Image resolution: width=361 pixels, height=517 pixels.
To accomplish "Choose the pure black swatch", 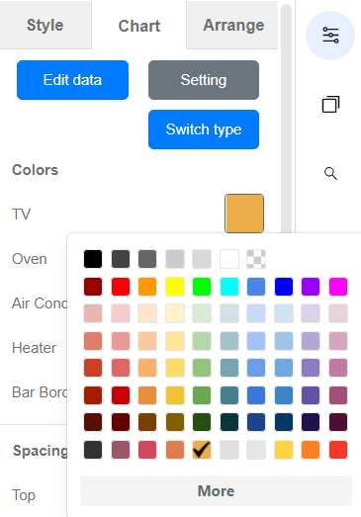I will pyautogui.click(x=93, y=259).
